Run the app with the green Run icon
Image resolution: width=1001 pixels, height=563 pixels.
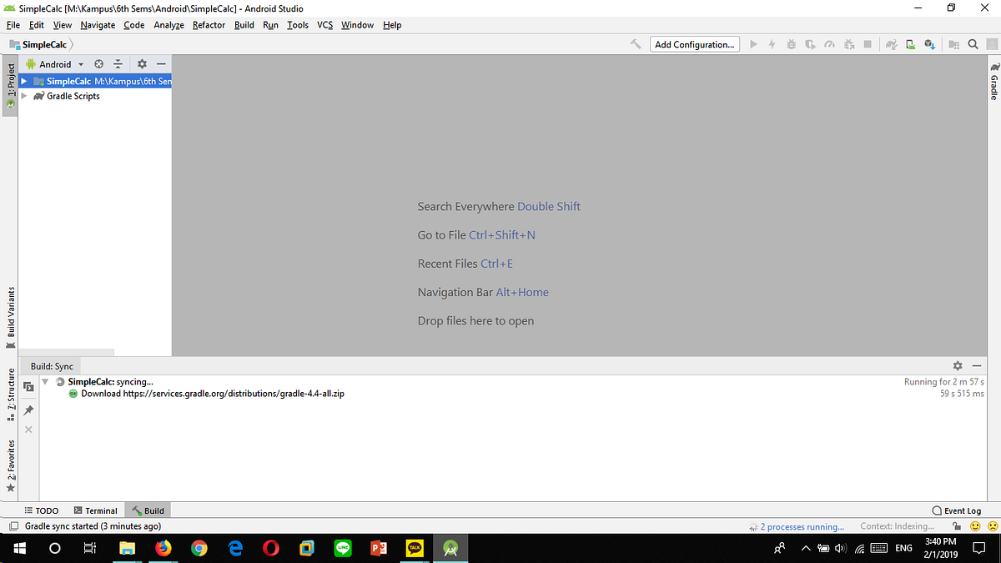[x=753, y=43]
